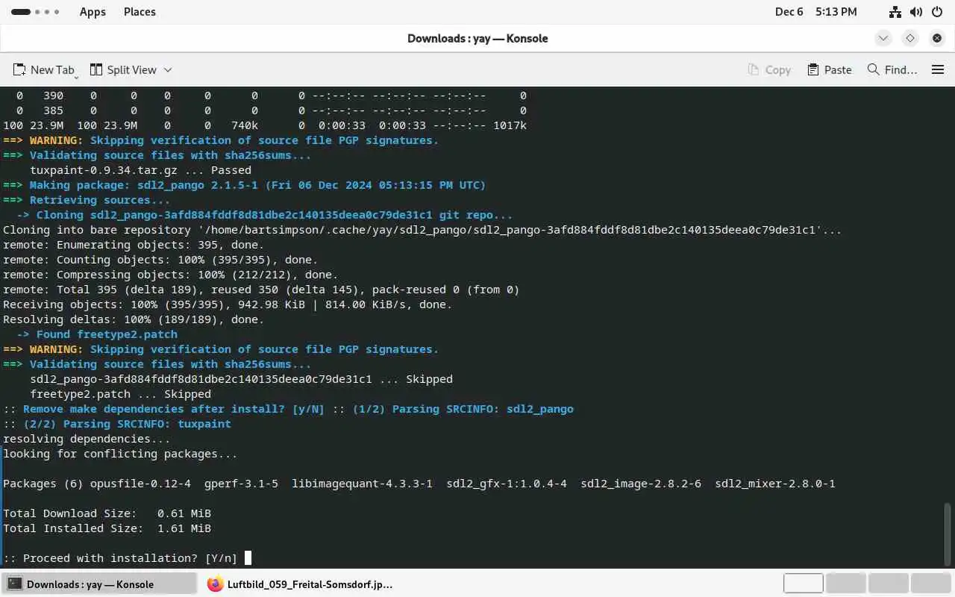The image size is (955, 597).
Task: Click the 'Proceed with installation? [Y/n]' prompt line
Action: pyautogui.click(x=120, y=558)
